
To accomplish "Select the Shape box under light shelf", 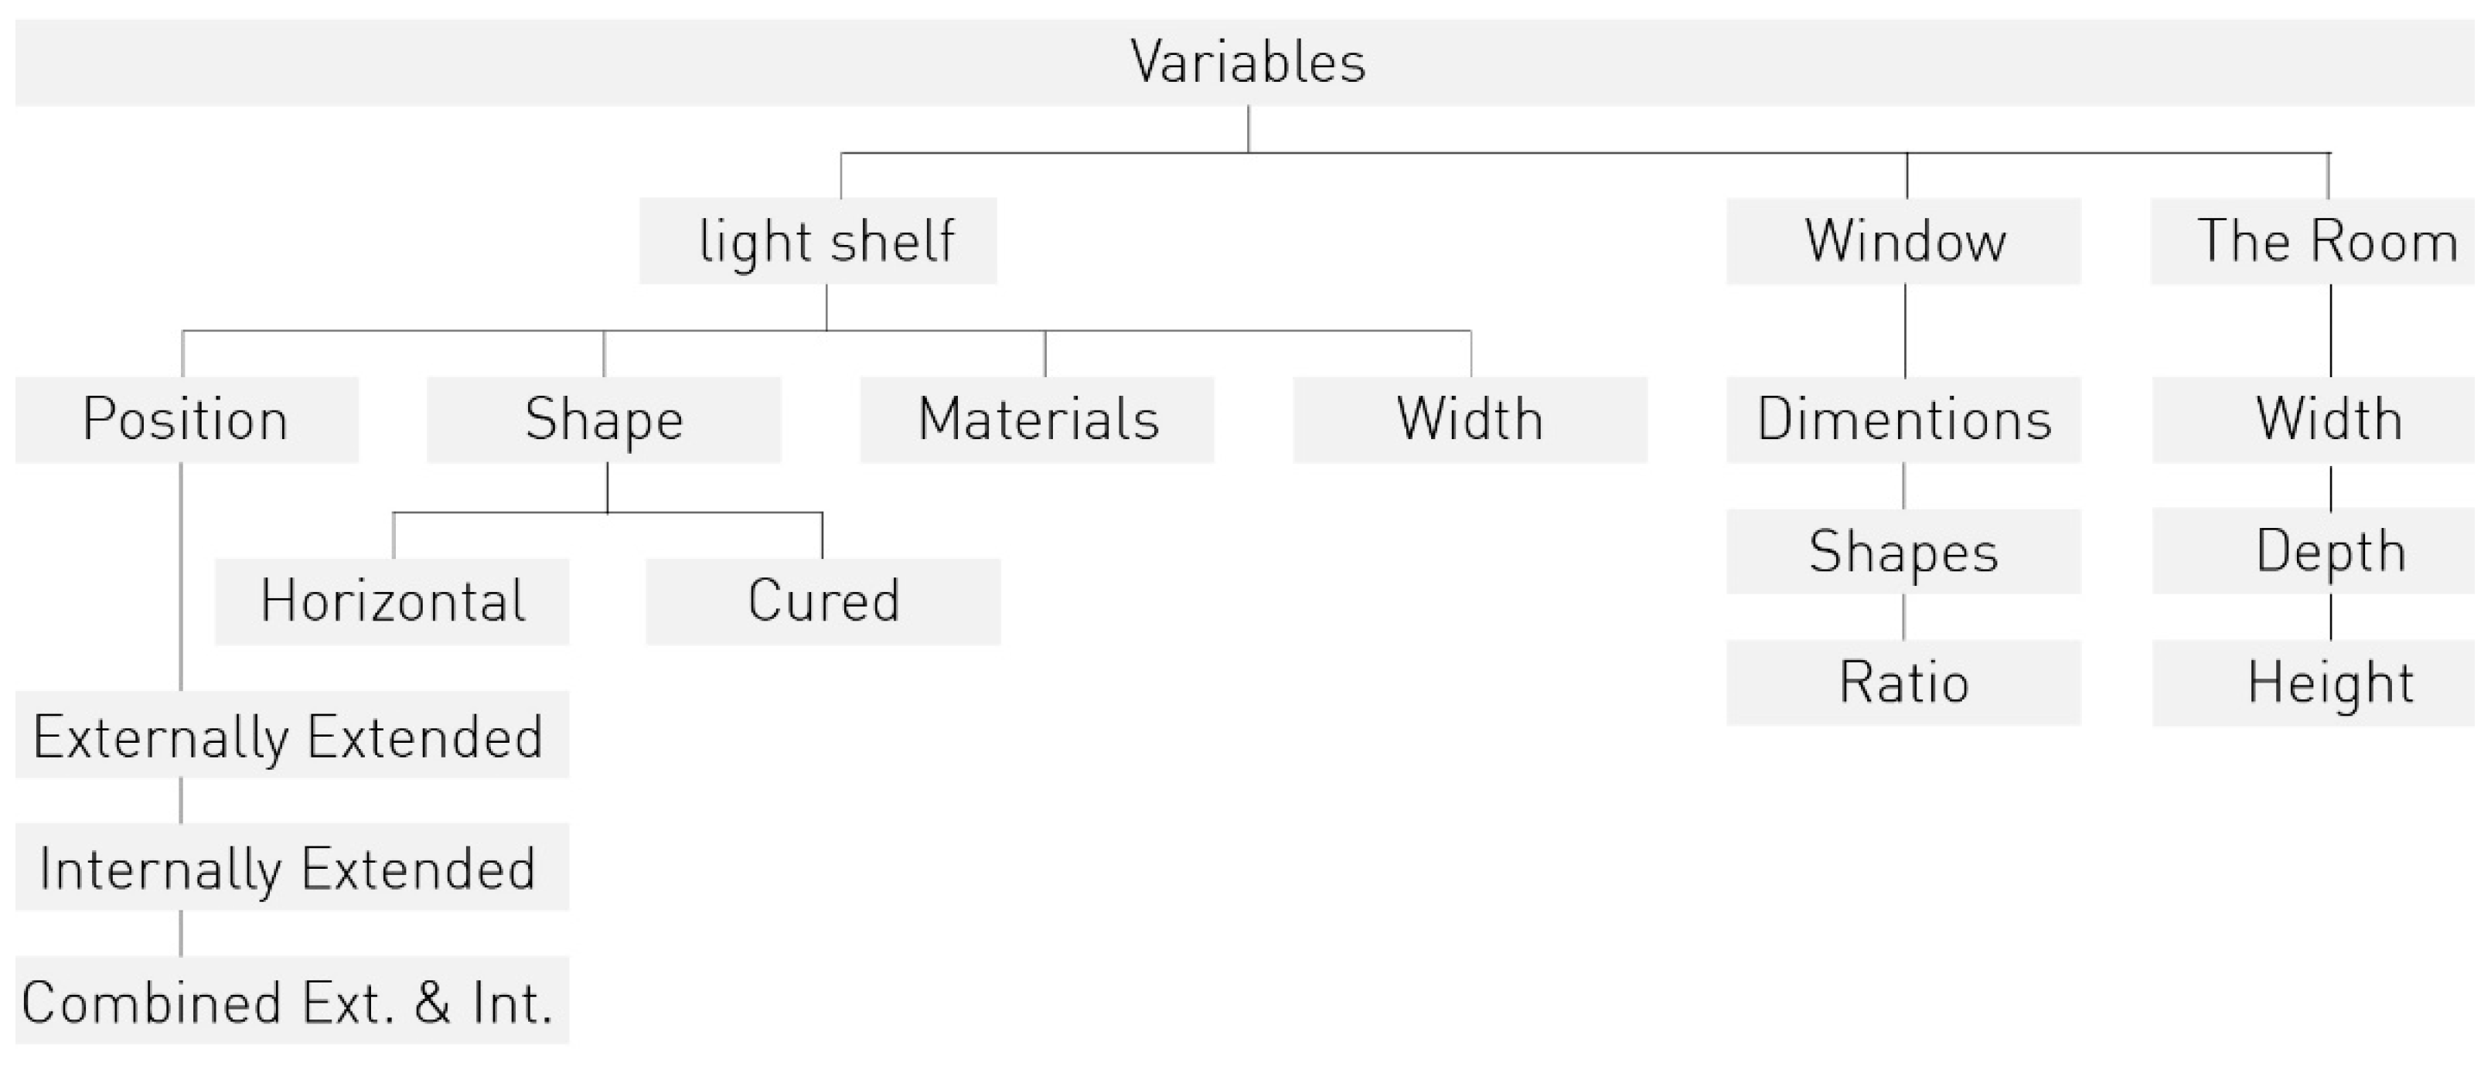I will tap(605, 420).
